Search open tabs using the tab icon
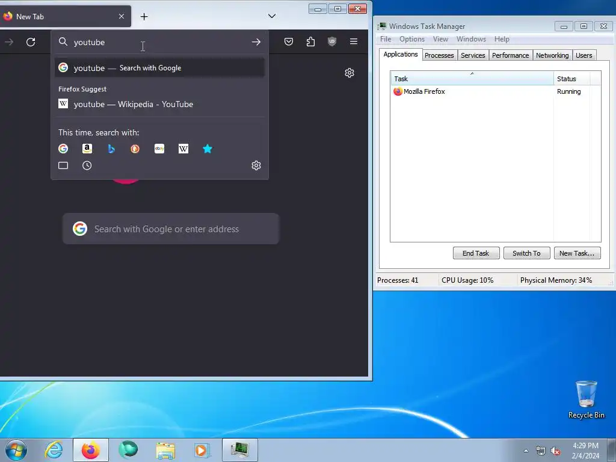 tap(63, 165)
